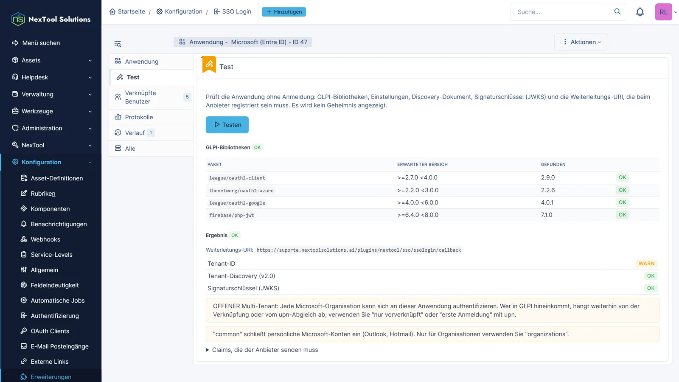Click the NexTool Solutions logo
Image resolution: width=679 pixels, height=382 pixels.
click(51, 19)
